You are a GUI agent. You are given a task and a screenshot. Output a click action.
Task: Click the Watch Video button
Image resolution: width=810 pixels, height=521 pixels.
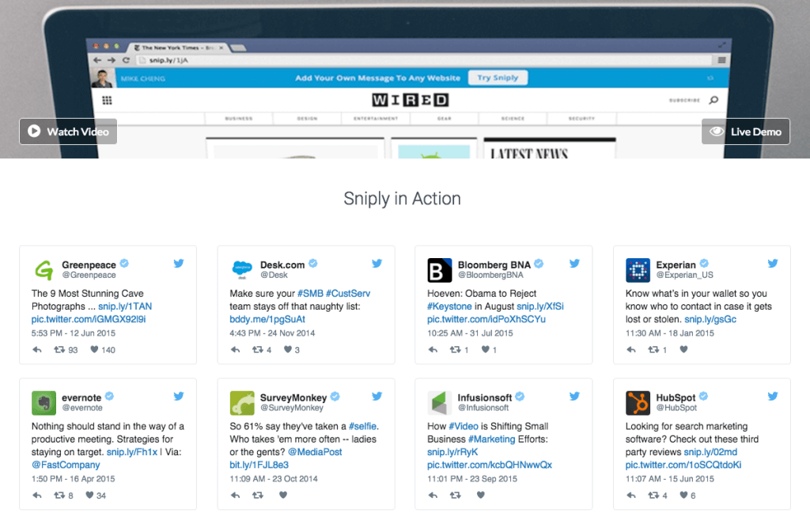point(68,131)
